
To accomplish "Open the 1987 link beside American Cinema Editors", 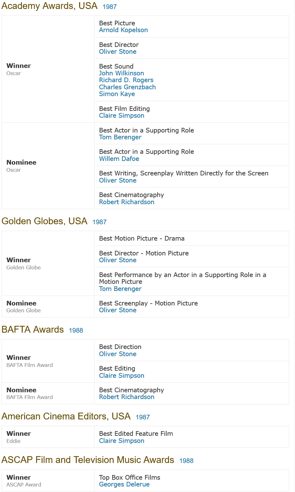I will 143,417.
